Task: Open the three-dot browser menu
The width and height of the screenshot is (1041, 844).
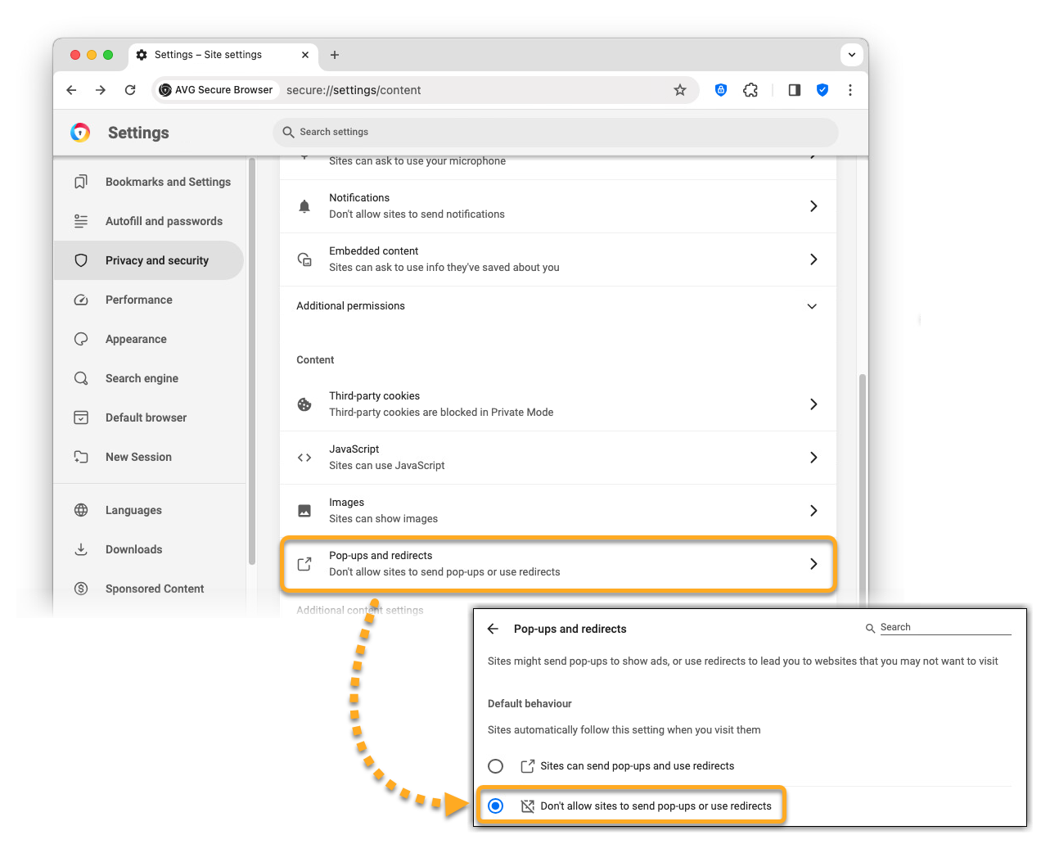Action: coord(850,90)
